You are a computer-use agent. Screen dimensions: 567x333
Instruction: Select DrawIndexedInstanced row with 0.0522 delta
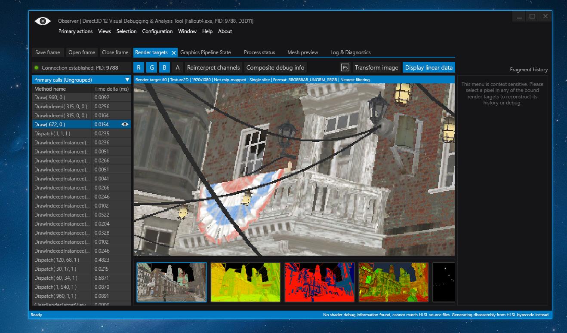(82, 215)
